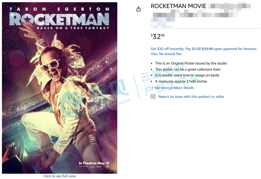Click the report issue speech bubble icon
The width and height of the screenshot is (261, 179).
coord(153,96)
